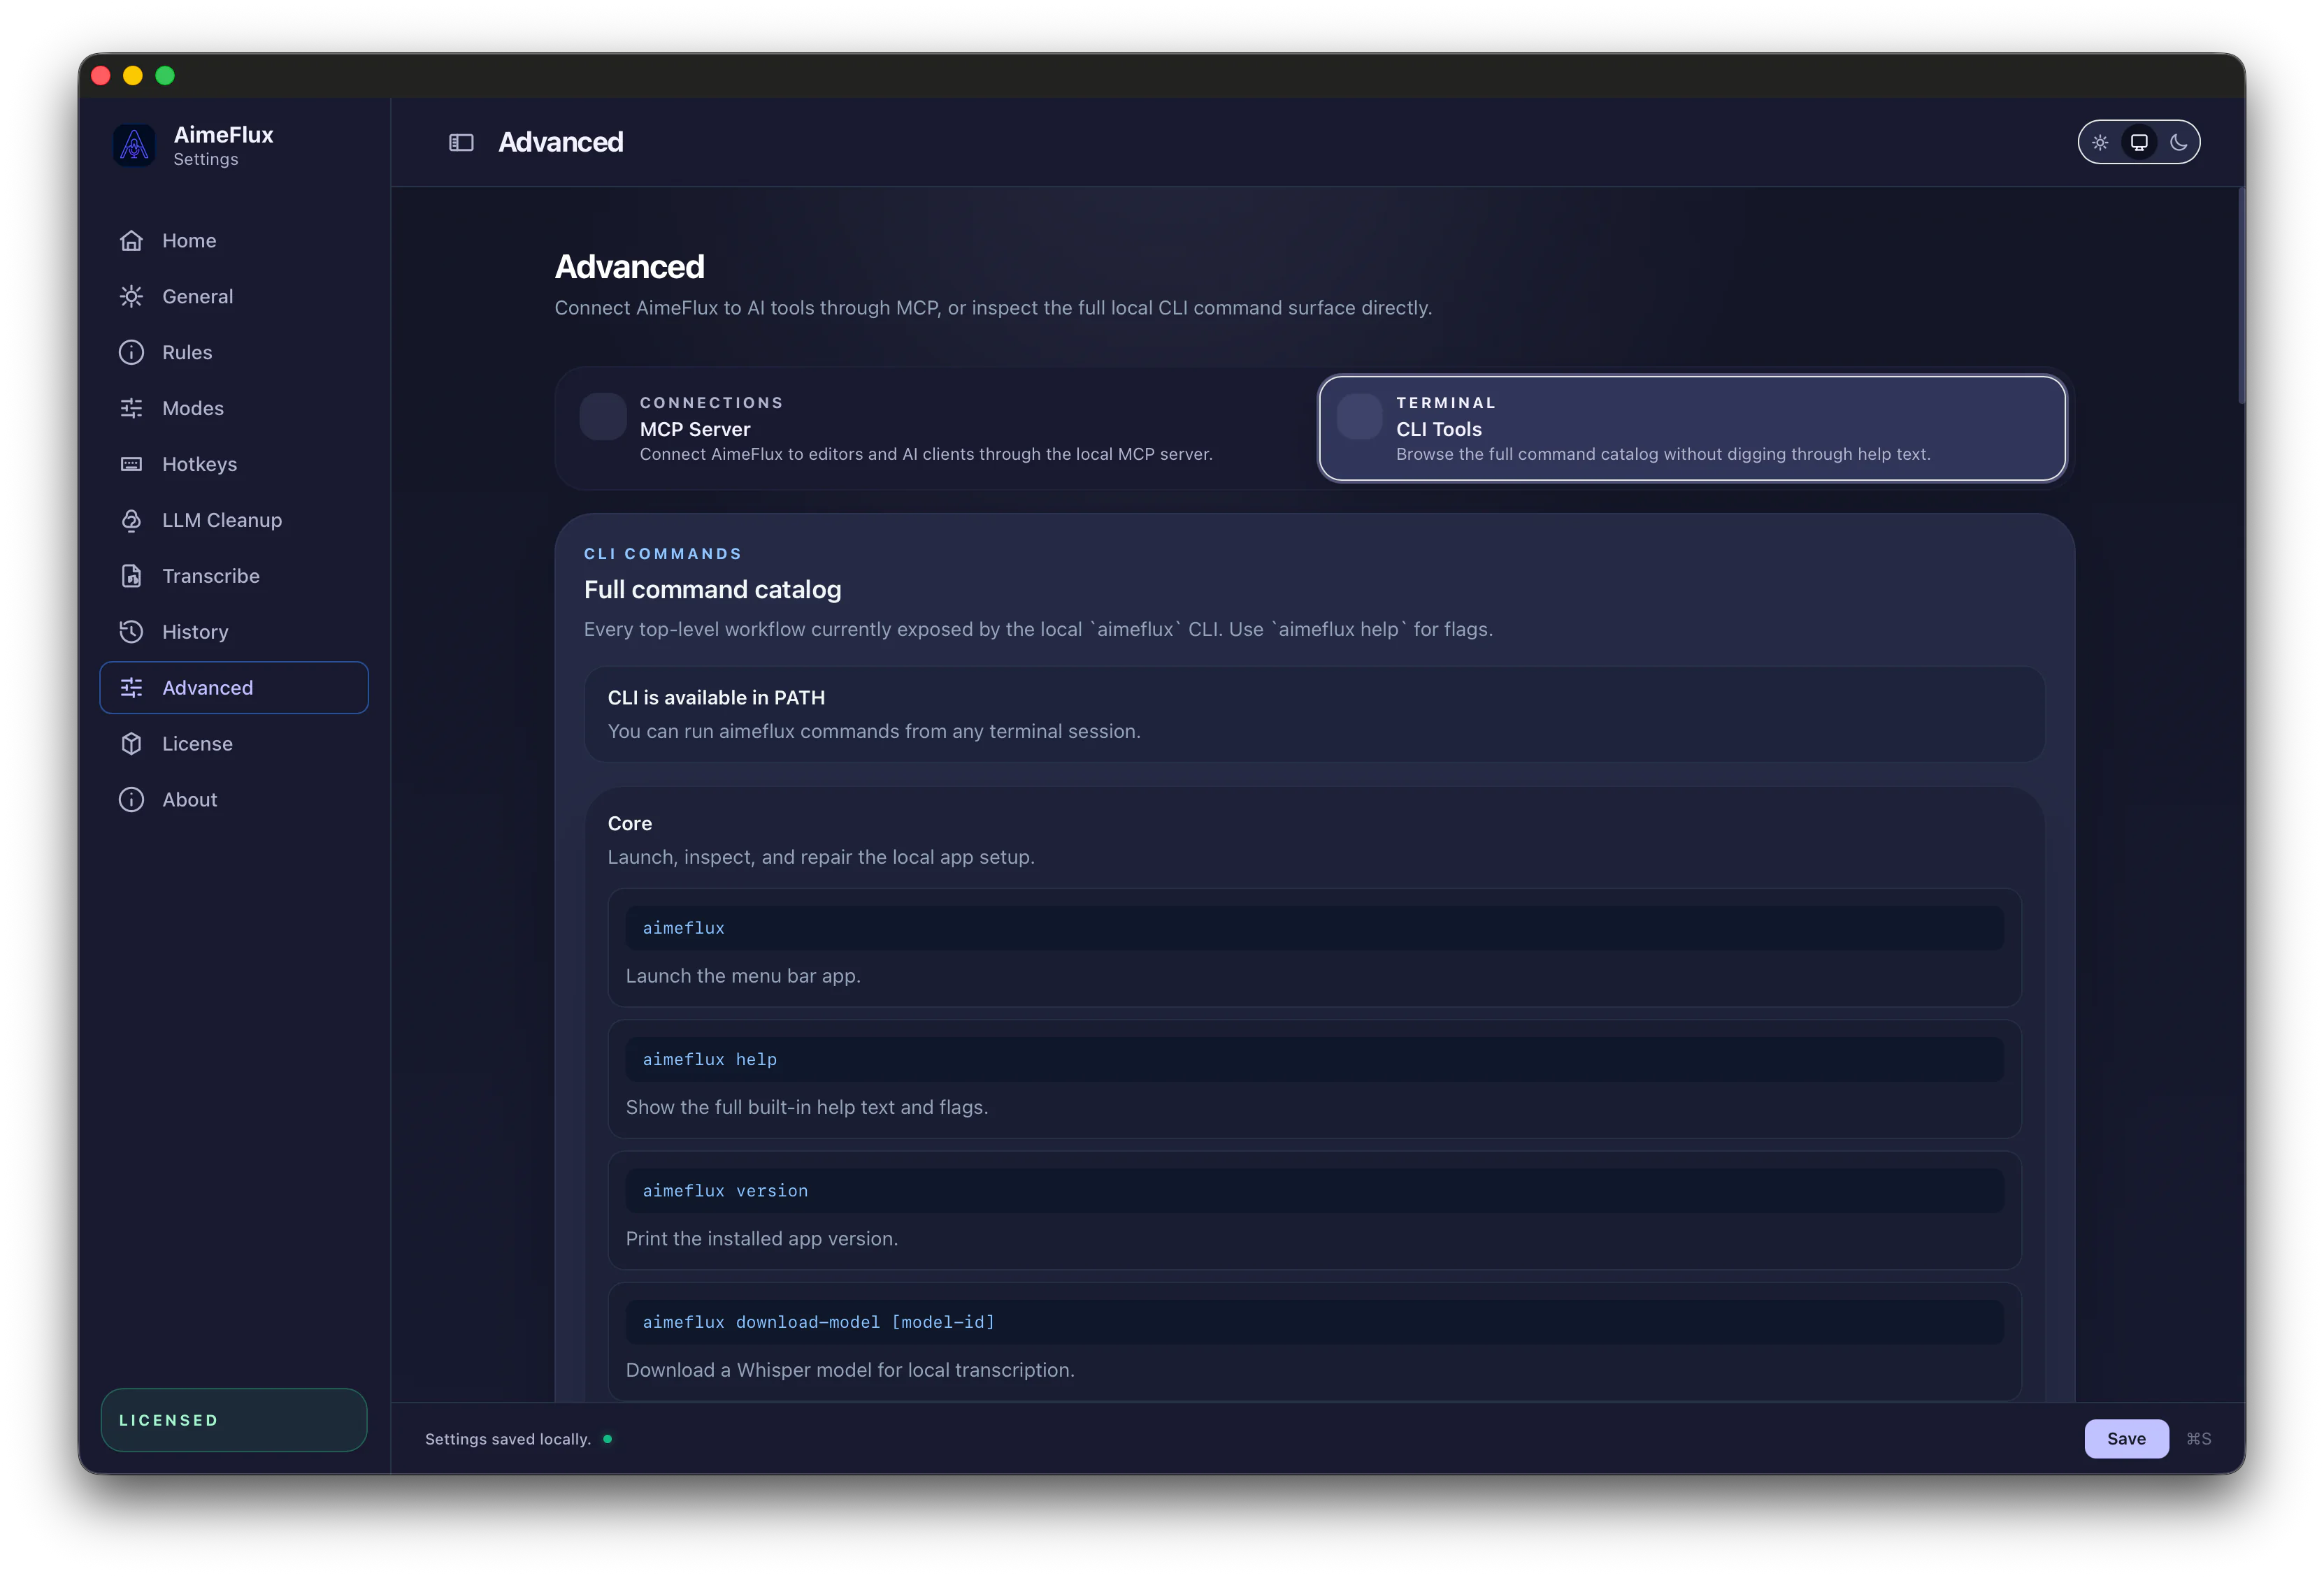Click the LICENSED status badge

click(234, 1420)
